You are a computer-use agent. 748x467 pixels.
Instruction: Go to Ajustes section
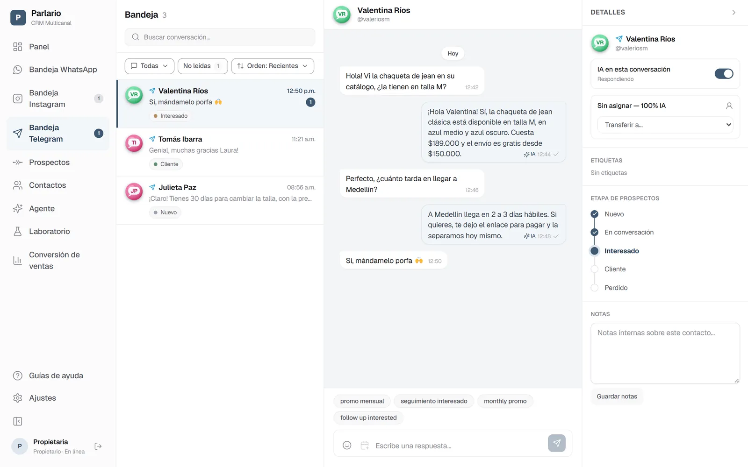pyautogui.click(x=58, y=398)
